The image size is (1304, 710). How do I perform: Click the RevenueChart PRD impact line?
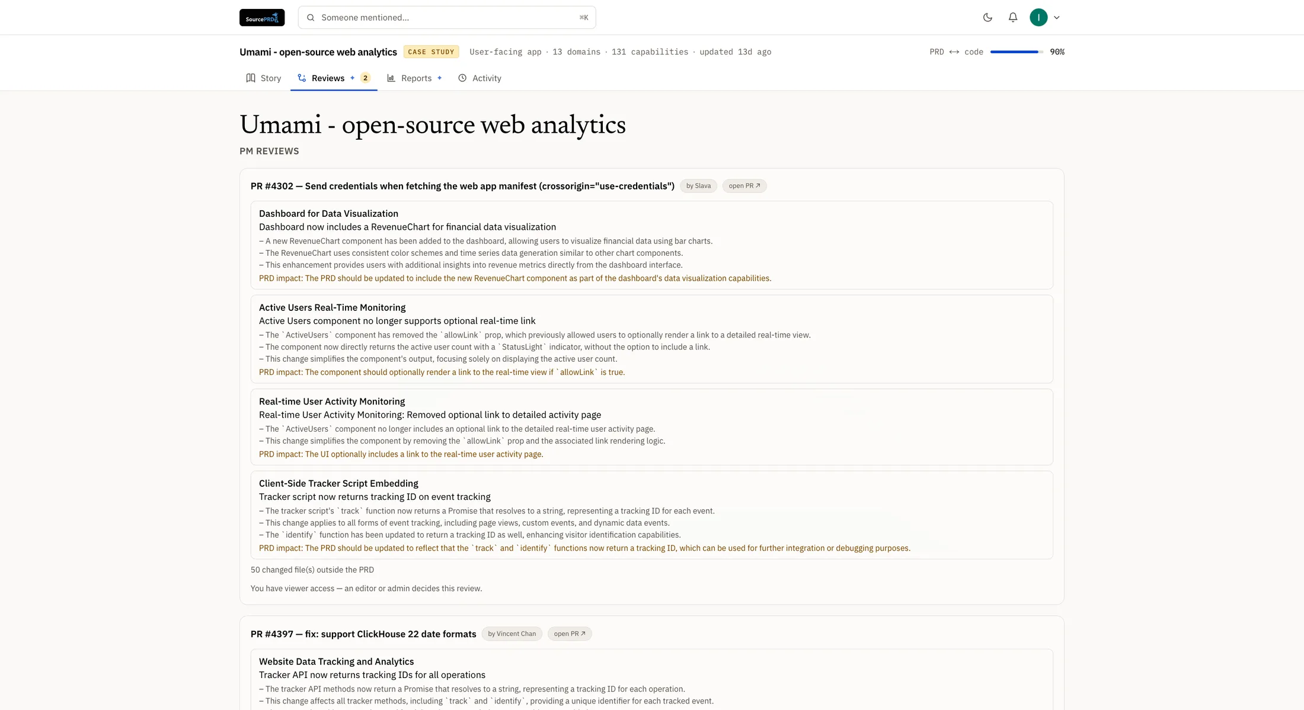pos(515,278)
